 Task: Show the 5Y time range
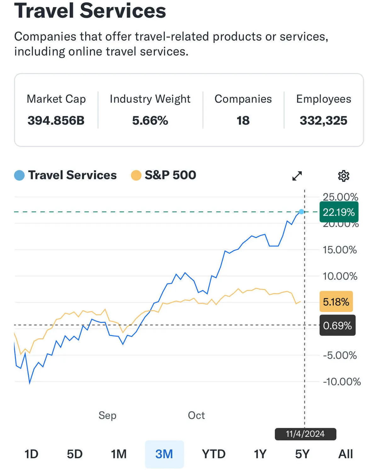[x=302, y=454]
